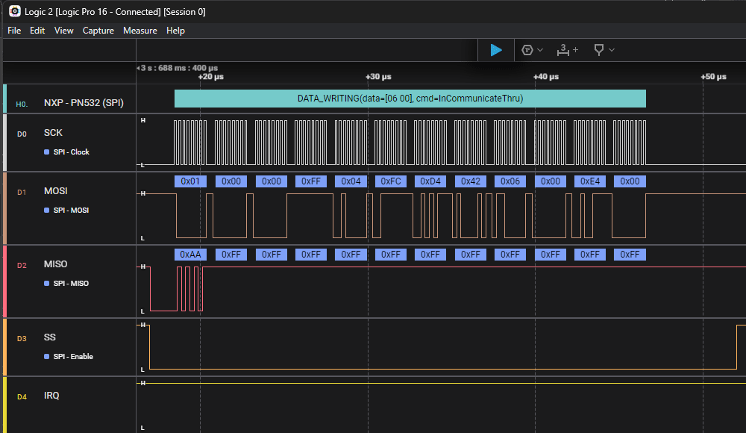
Task: Click the blue square beside SPI - Enable
Action: 46,357
